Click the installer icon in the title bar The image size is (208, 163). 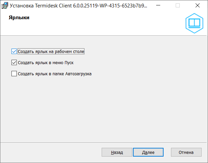[x=5, y=5]
